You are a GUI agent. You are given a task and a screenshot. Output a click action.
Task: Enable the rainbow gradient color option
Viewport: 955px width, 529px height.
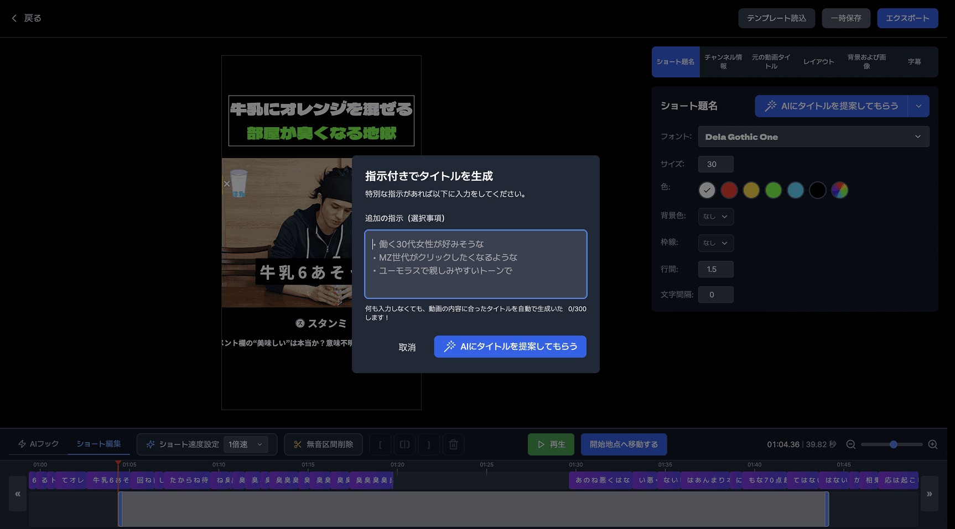coord(840,190)
